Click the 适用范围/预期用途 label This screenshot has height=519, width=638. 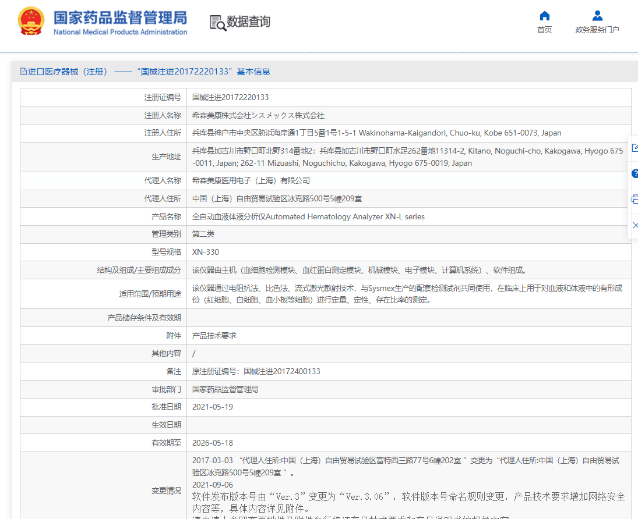(150, 294)
